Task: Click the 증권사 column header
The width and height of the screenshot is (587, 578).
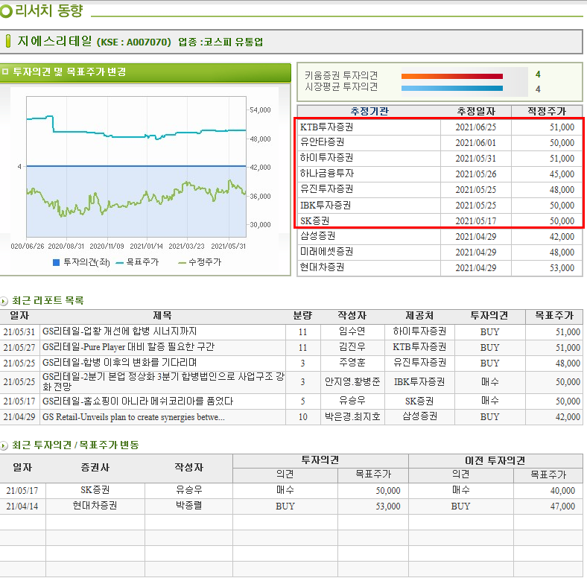Action: click(95, 468)
